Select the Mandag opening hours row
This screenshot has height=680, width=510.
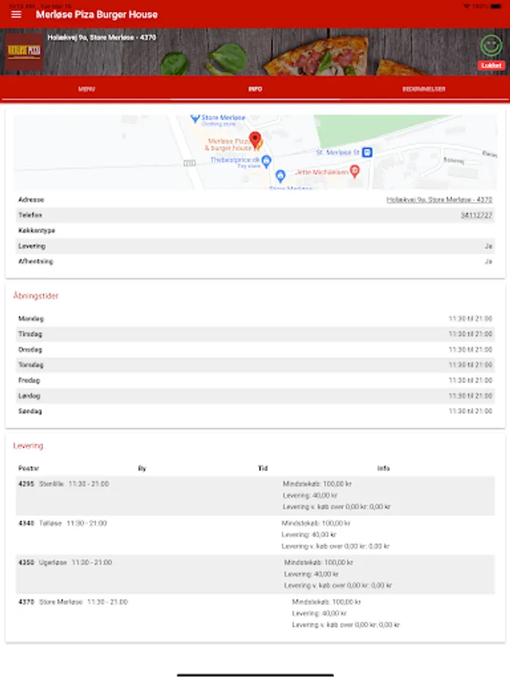[255, 318]
